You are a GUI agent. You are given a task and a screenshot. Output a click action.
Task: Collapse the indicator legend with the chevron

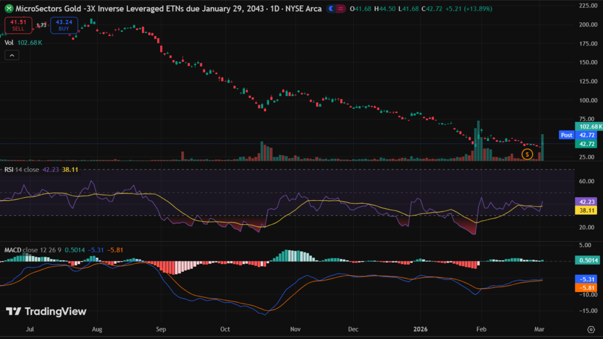(12, 55)
